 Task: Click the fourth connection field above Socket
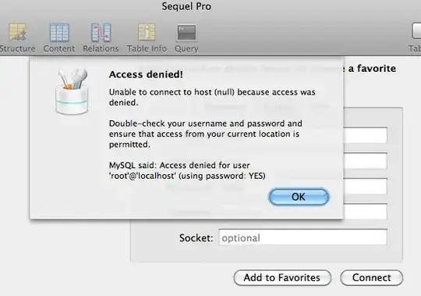coord(366,212)
